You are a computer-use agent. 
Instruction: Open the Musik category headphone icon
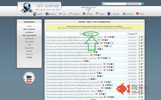(x=35, y=14)
